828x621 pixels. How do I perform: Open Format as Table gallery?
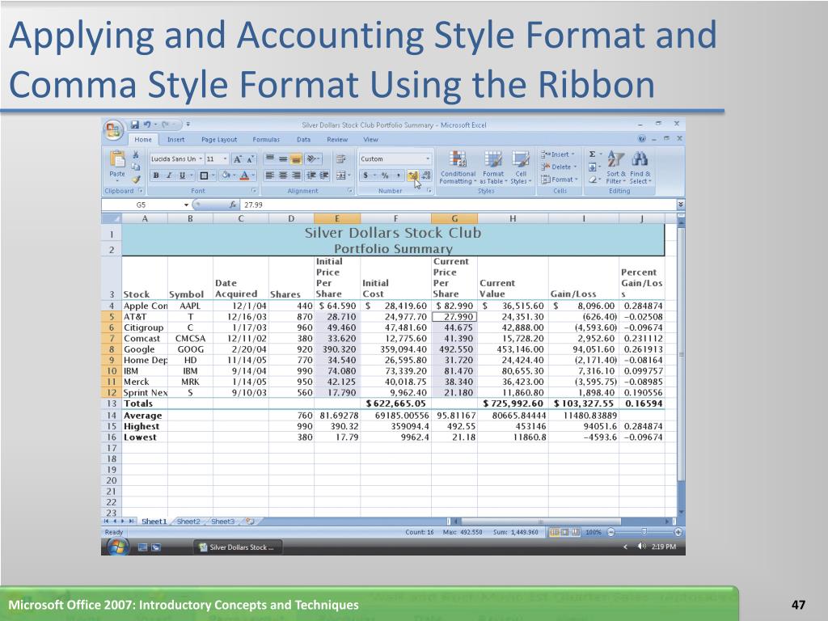493,167
